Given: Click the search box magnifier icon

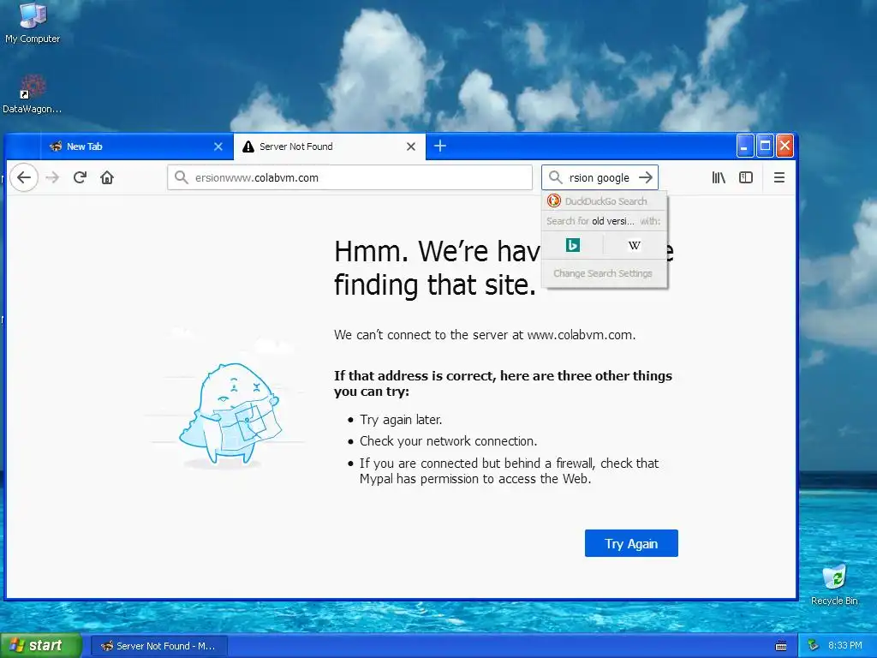Looking at the screenshot, I should click(x=555, y=178).
